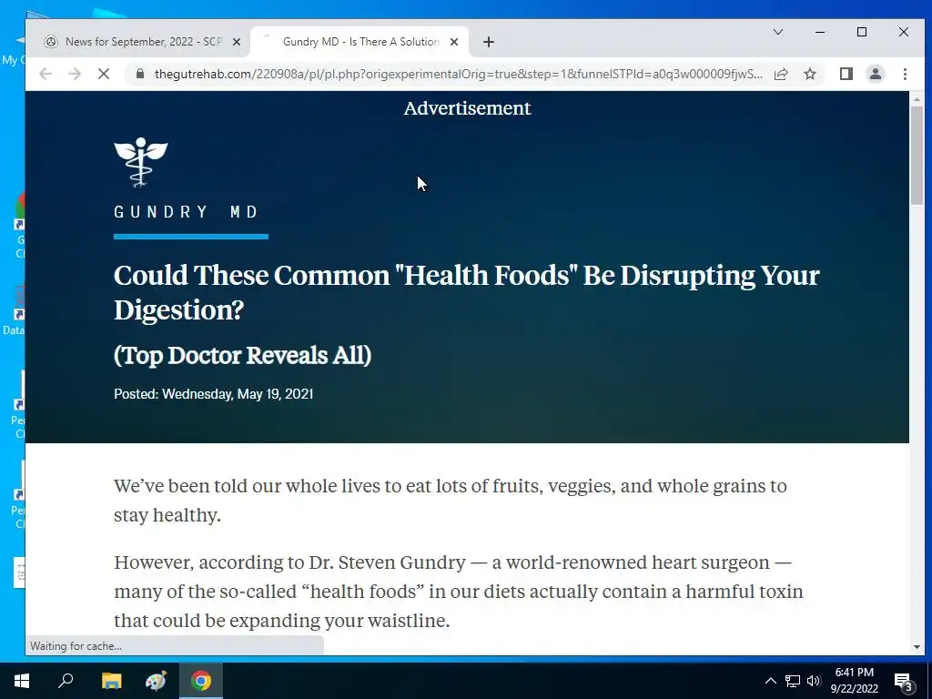The height and width of the screenshot is (699, 932).
Task: Switch to News for September 2022 tab
Action: [142, 42]
